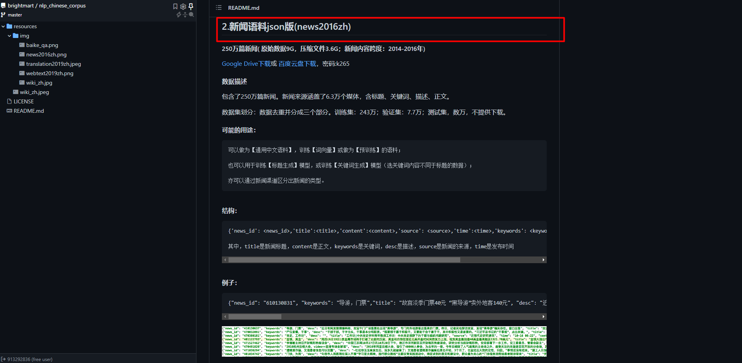Click the sign-out icon next to 913292836
The image size is (742, 363).
click(x=3, y=359)
